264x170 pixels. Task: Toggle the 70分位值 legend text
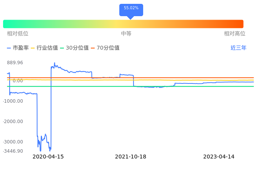108,48
